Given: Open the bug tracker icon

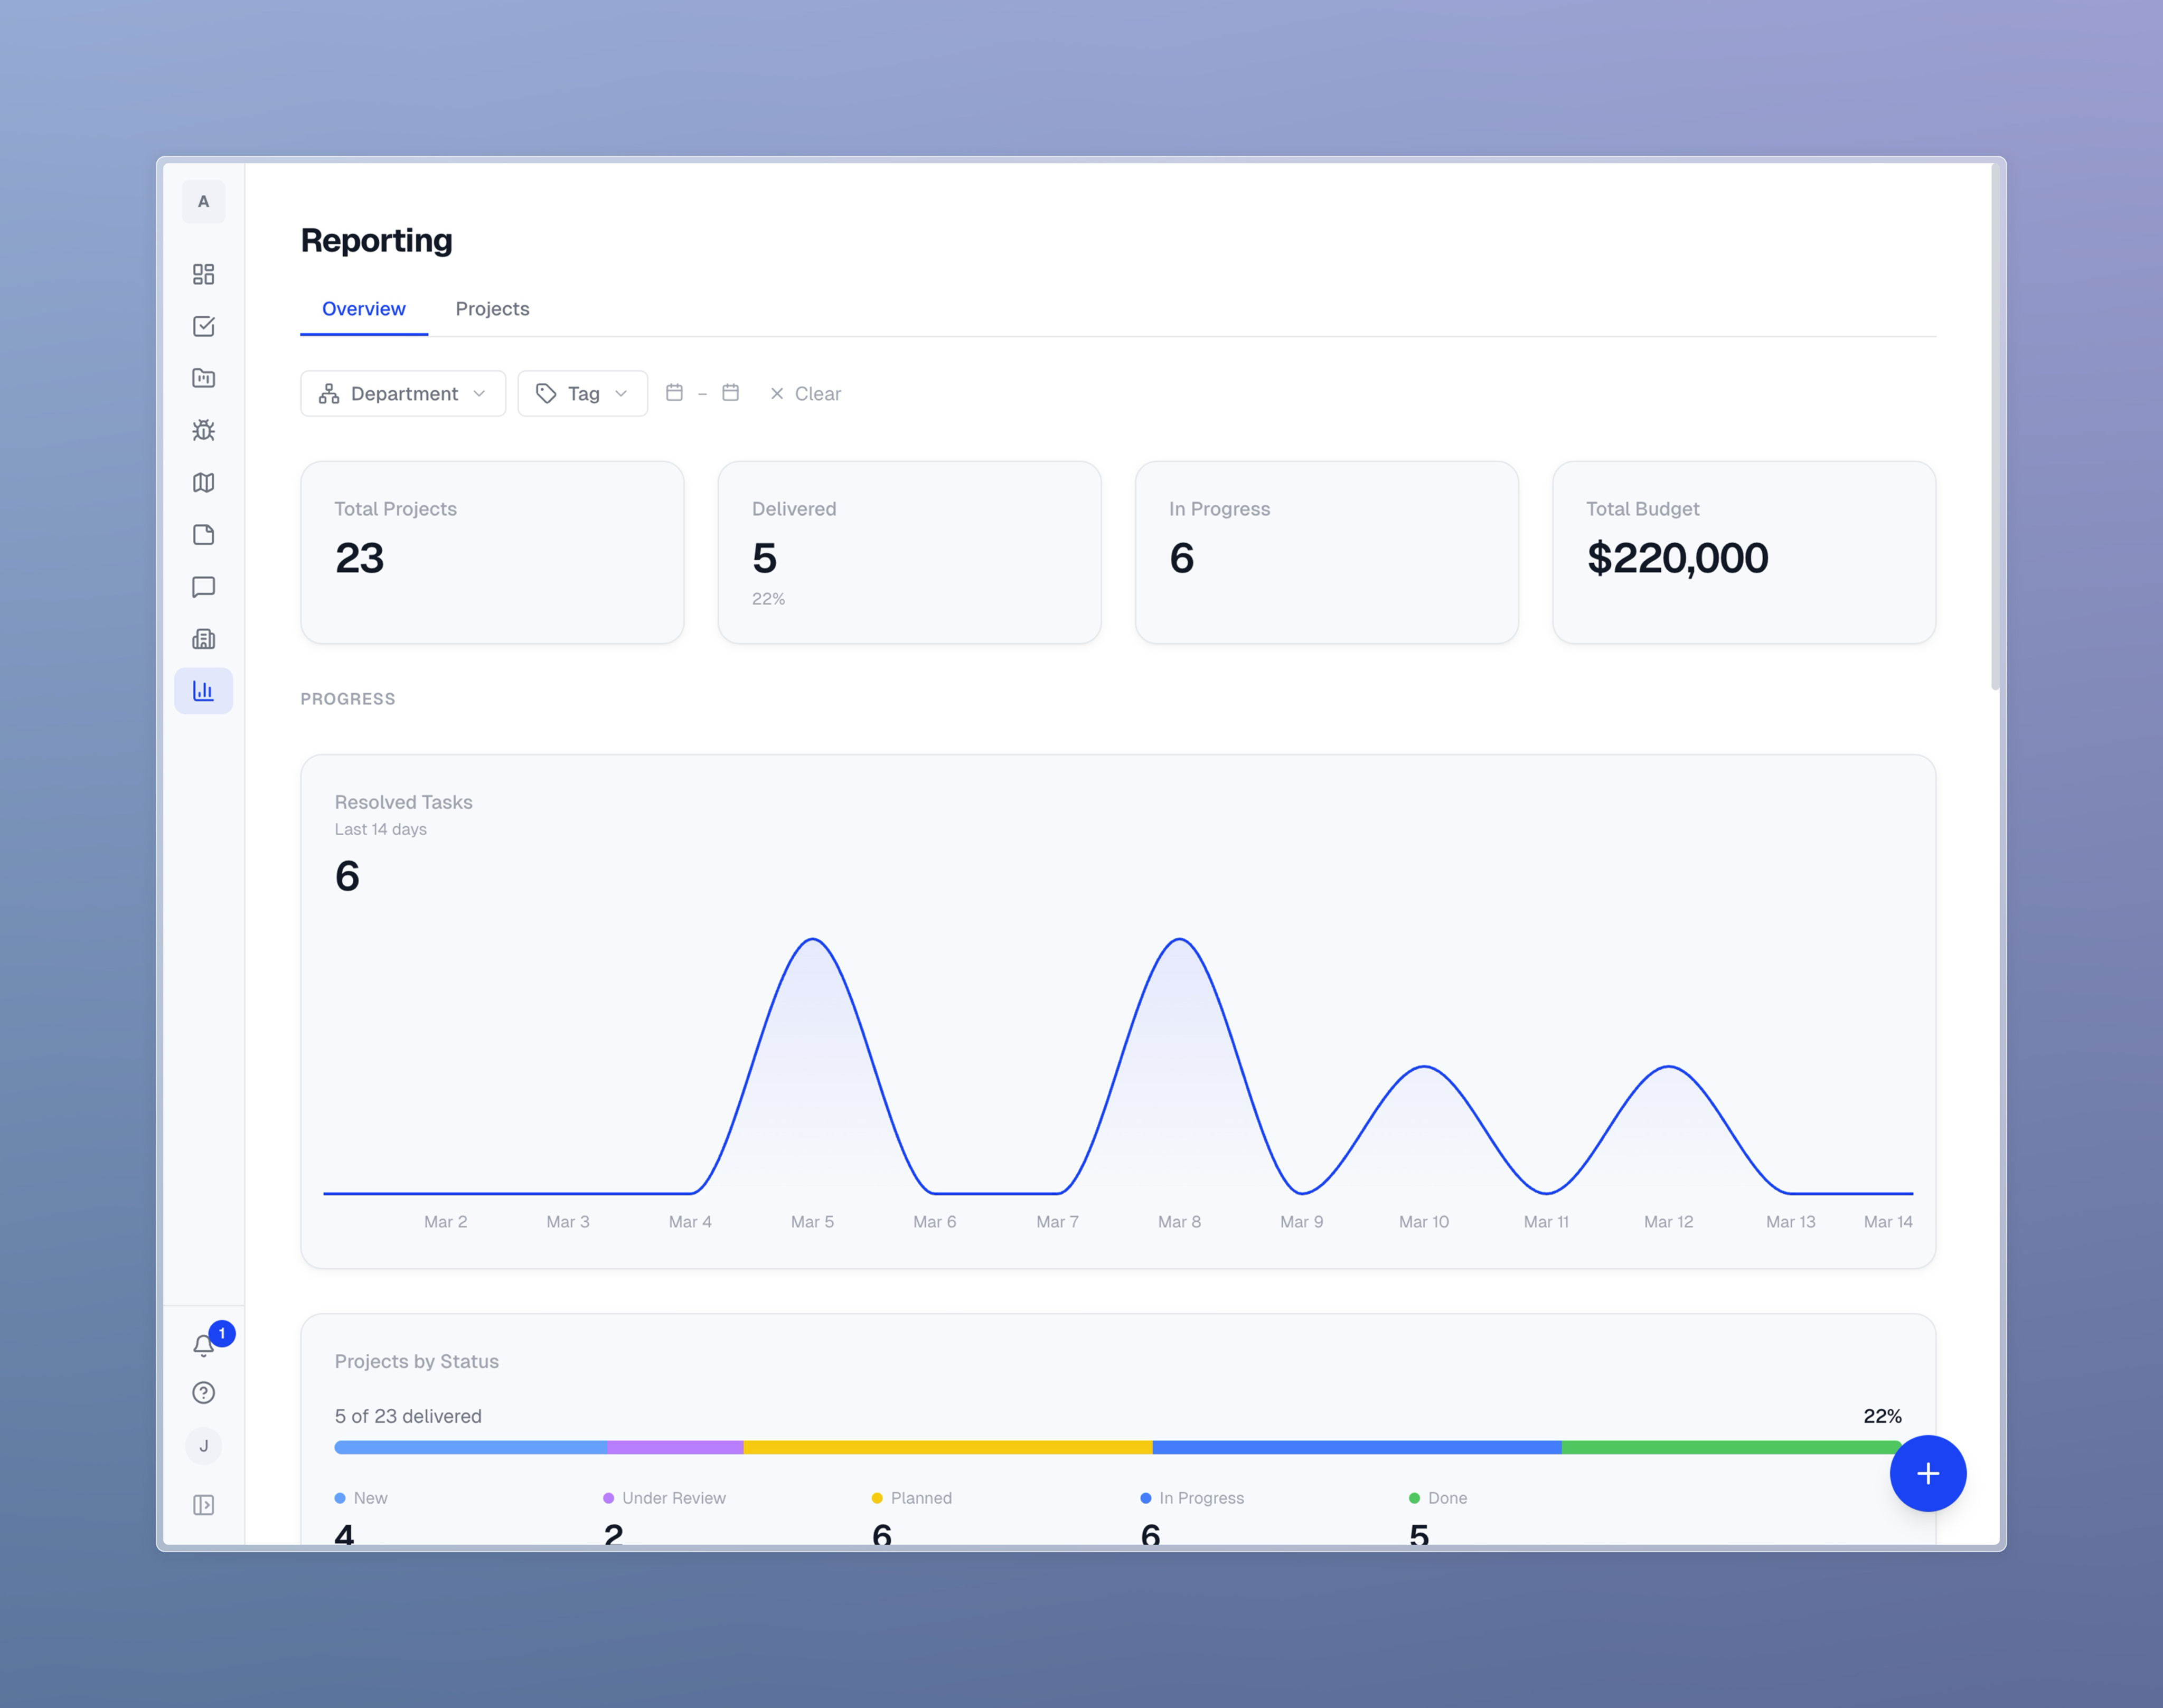Looking at the screenshot, I should [204, 430].
